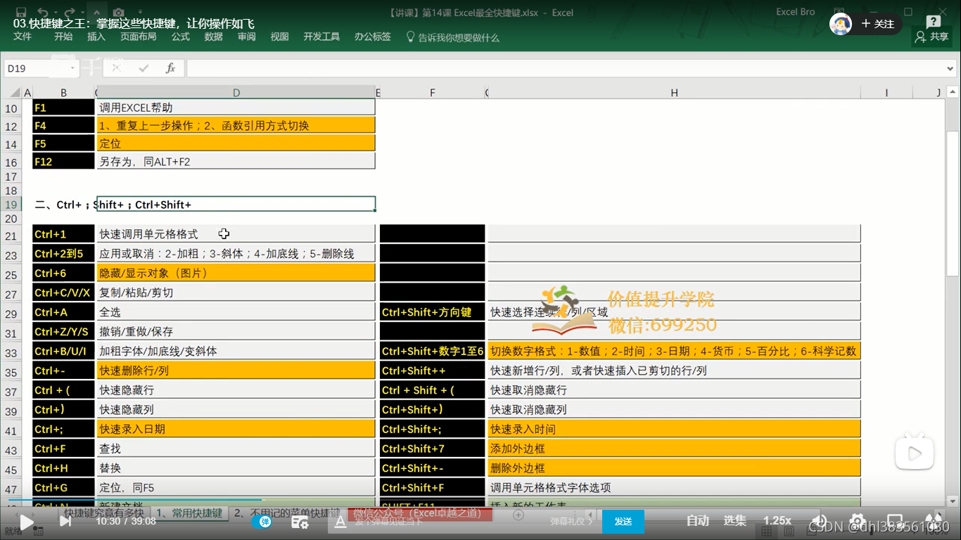961x540 pixels.
Task: Switch to the 页面布局 ribbon tab
Action: click(139, 37)
